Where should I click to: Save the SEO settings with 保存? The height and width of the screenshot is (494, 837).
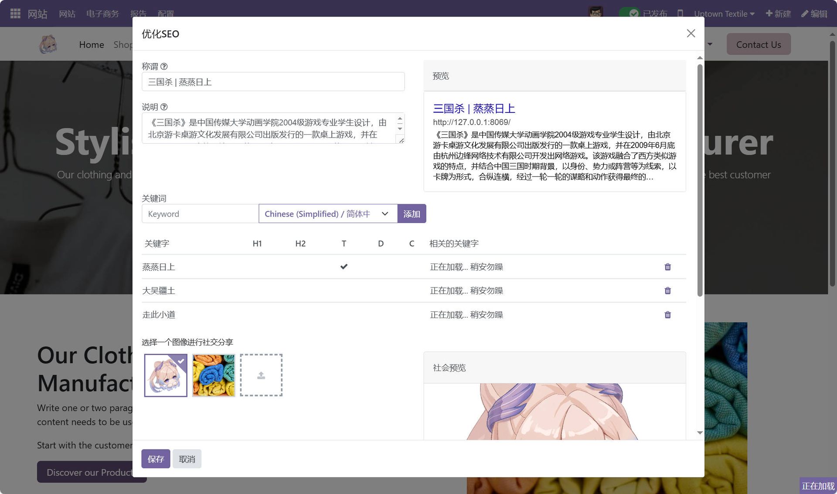coord(156,459)
